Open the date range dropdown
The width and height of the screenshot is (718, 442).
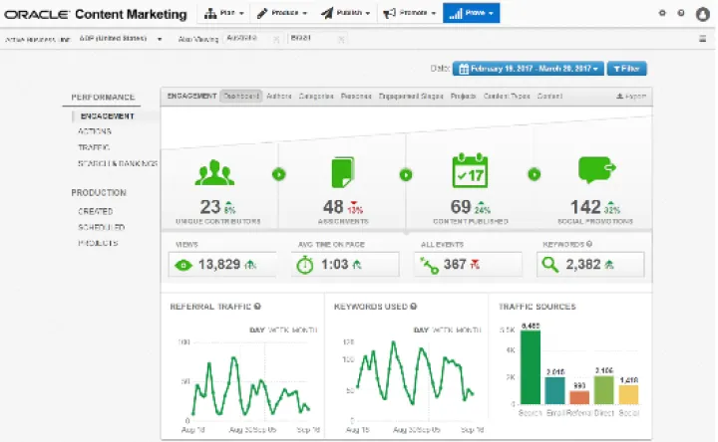[528, 69]
